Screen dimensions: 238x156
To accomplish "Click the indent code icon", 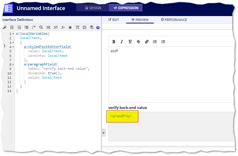I will pyautogui.click(x=19, y=28).
